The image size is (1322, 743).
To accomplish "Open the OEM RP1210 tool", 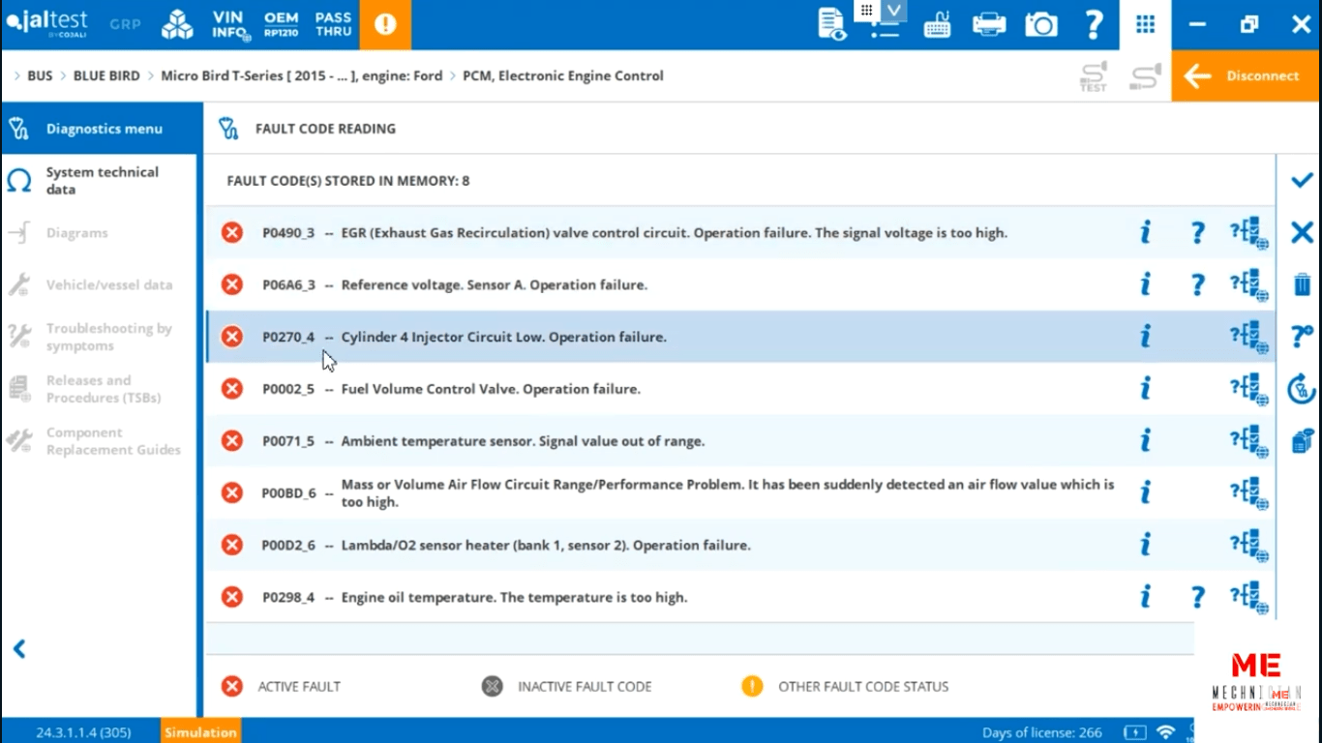I will point(282,25).
